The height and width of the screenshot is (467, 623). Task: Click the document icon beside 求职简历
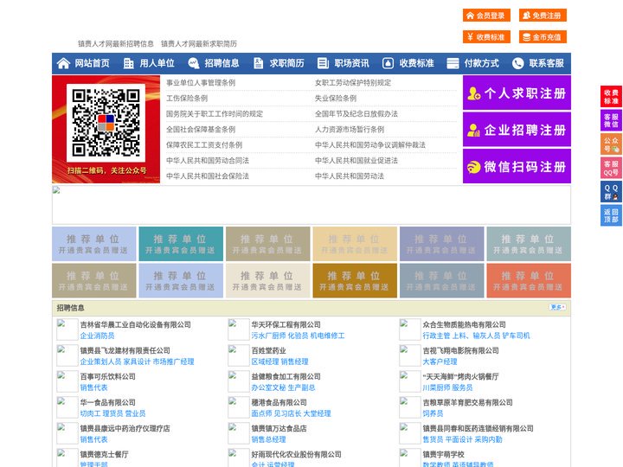(258, 63)
